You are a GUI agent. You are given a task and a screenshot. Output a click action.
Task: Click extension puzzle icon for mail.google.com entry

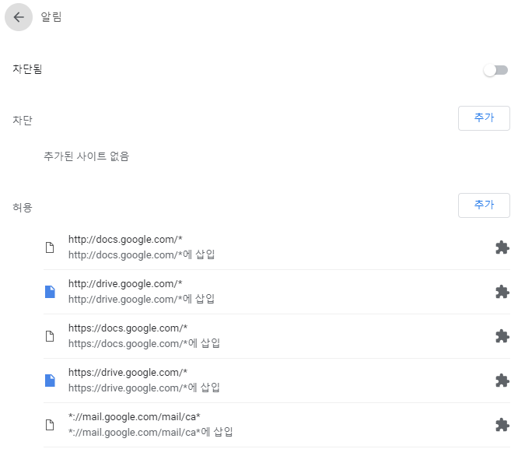point(502,425)
